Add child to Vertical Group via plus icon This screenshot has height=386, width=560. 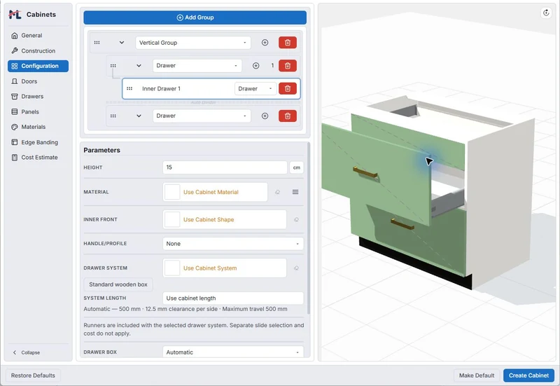click(265, 43)
